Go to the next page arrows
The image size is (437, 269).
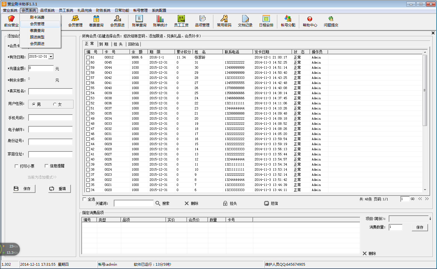click(427, 199)
